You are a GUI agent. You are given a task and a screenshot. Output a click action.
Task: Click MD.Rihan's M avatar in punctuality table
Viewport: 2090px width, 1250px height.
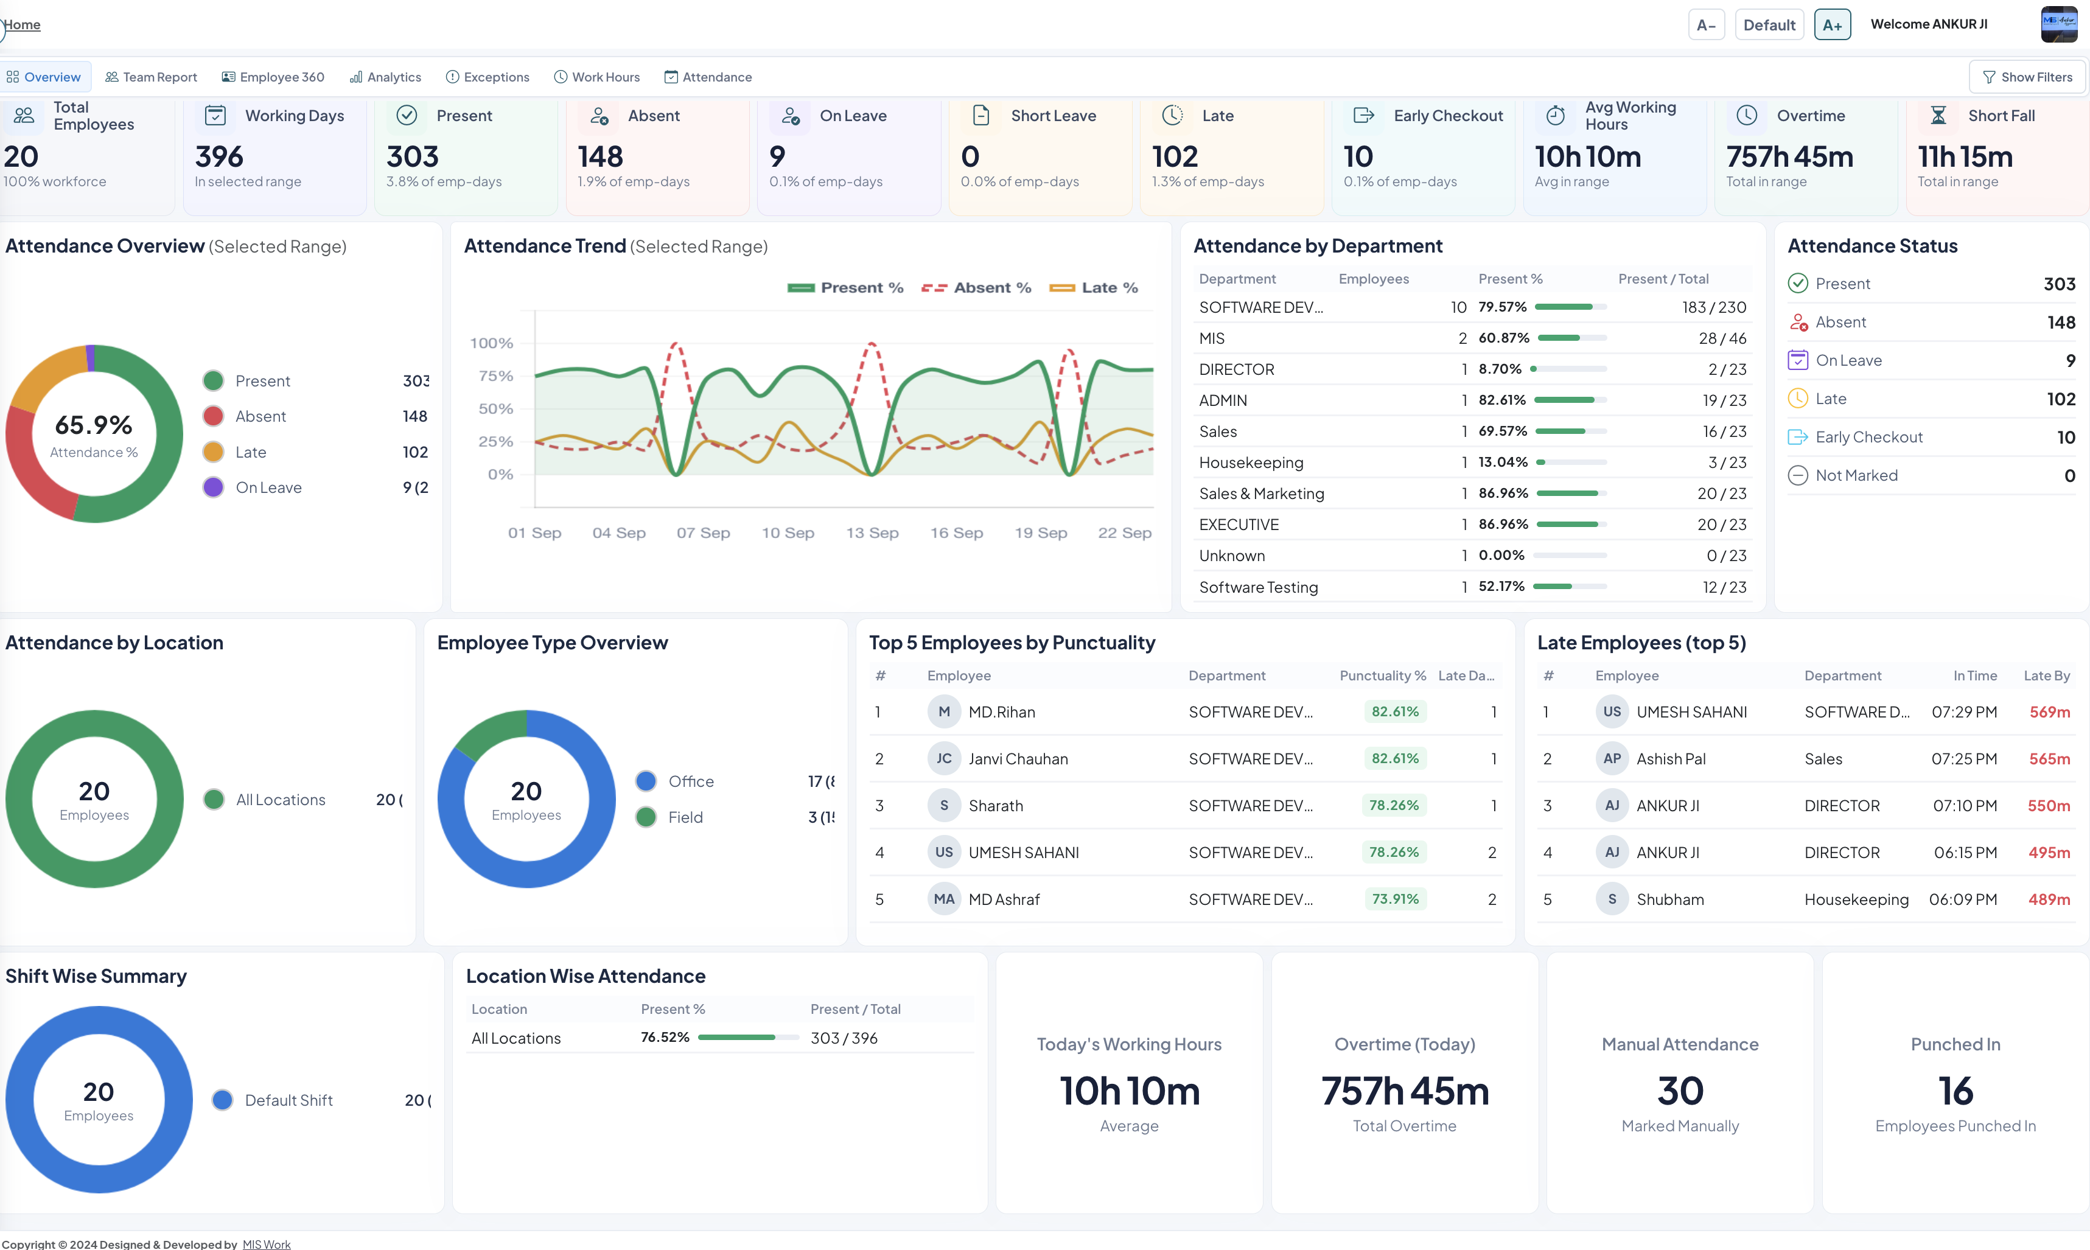943,712
